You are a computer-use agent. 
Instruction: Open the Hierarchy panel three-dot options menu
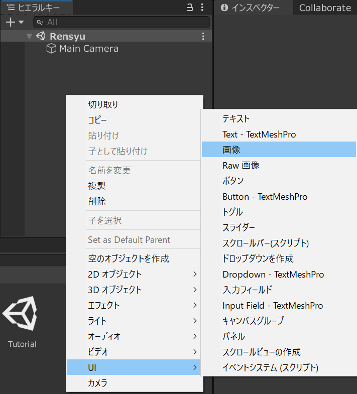(x=202, y=8)
